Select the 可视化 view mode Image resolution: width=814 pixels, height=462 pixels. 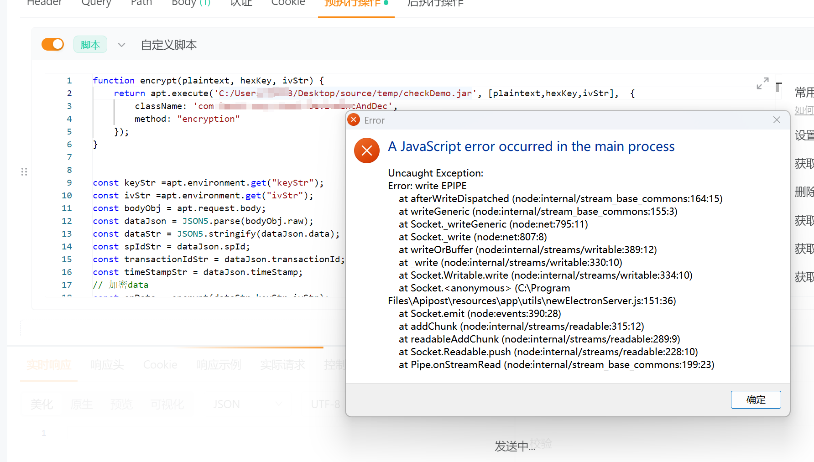point(167,405)
